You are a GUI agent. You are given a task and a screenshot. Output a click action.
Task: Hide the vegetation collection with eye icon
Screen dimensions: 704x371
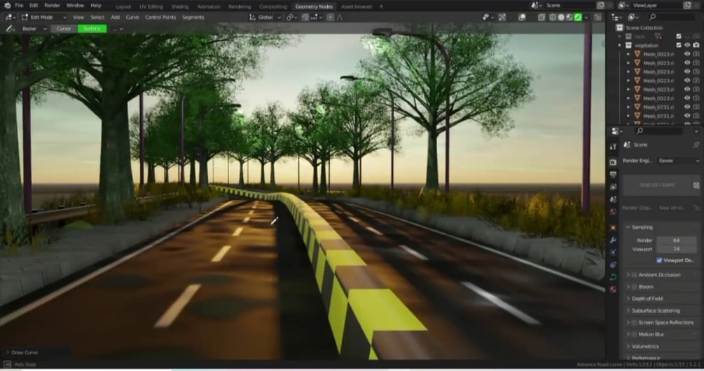click(687, 45)
